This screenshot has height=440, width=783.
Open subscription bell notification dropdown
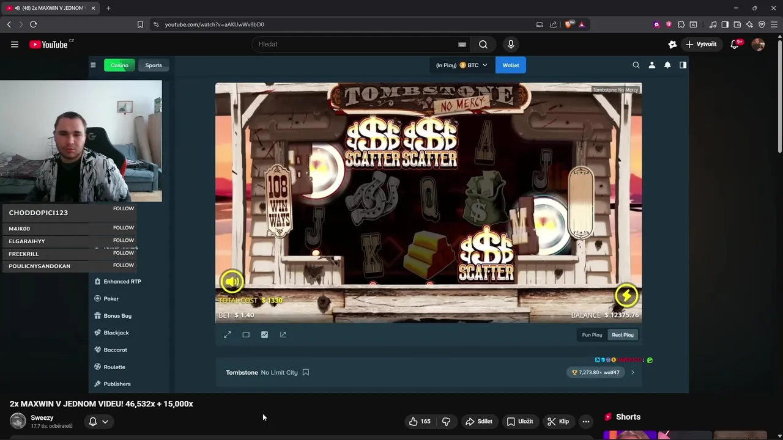98,421
